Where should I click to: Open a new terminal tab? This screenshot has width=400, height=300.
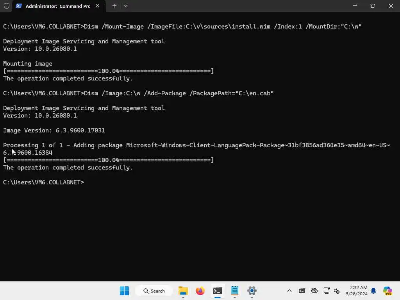click(114, 6)
